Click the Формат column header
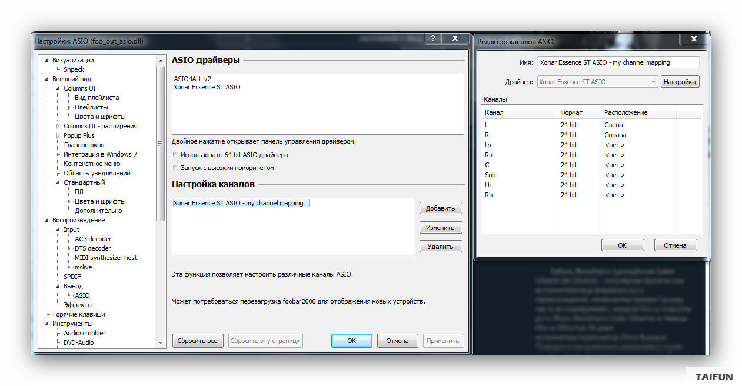742x386 pixels. pos(579,112)
